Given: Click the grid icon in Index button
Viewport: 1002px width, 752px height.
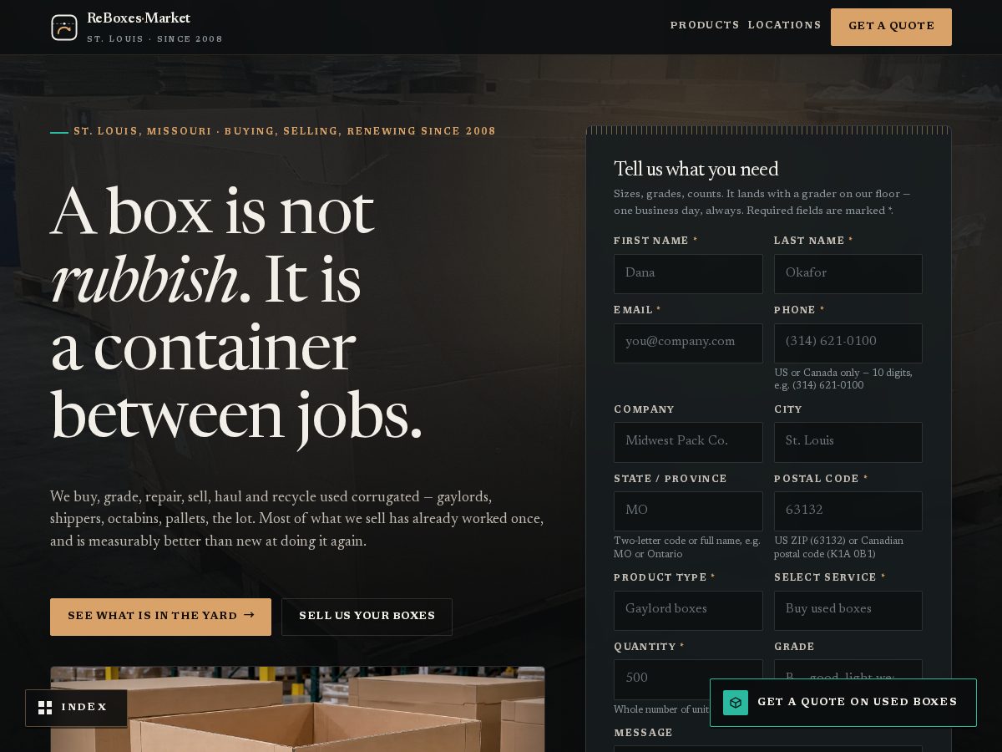Looking at the screenshot, I should 45,708.
